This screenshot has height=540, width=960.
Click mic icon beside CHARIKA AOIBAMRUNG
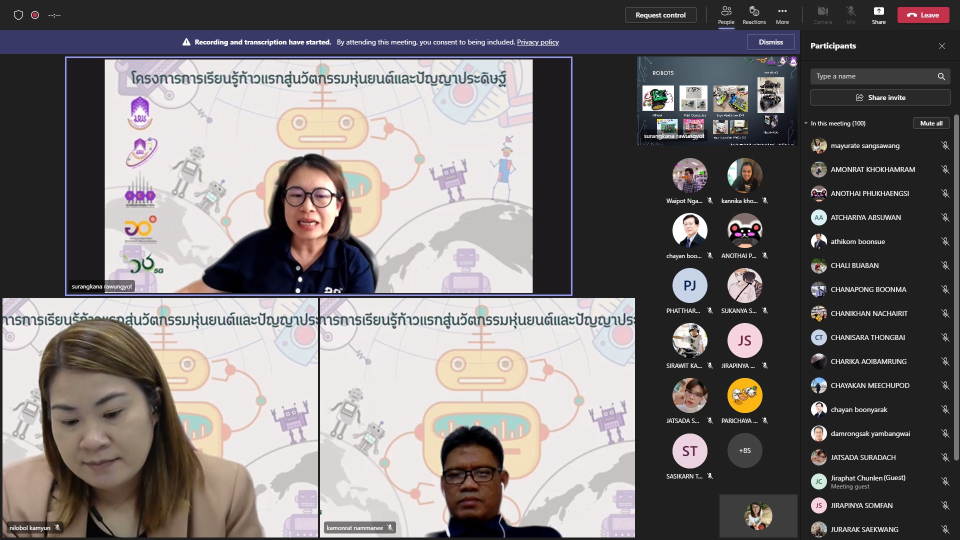click(x=945, y=361)
